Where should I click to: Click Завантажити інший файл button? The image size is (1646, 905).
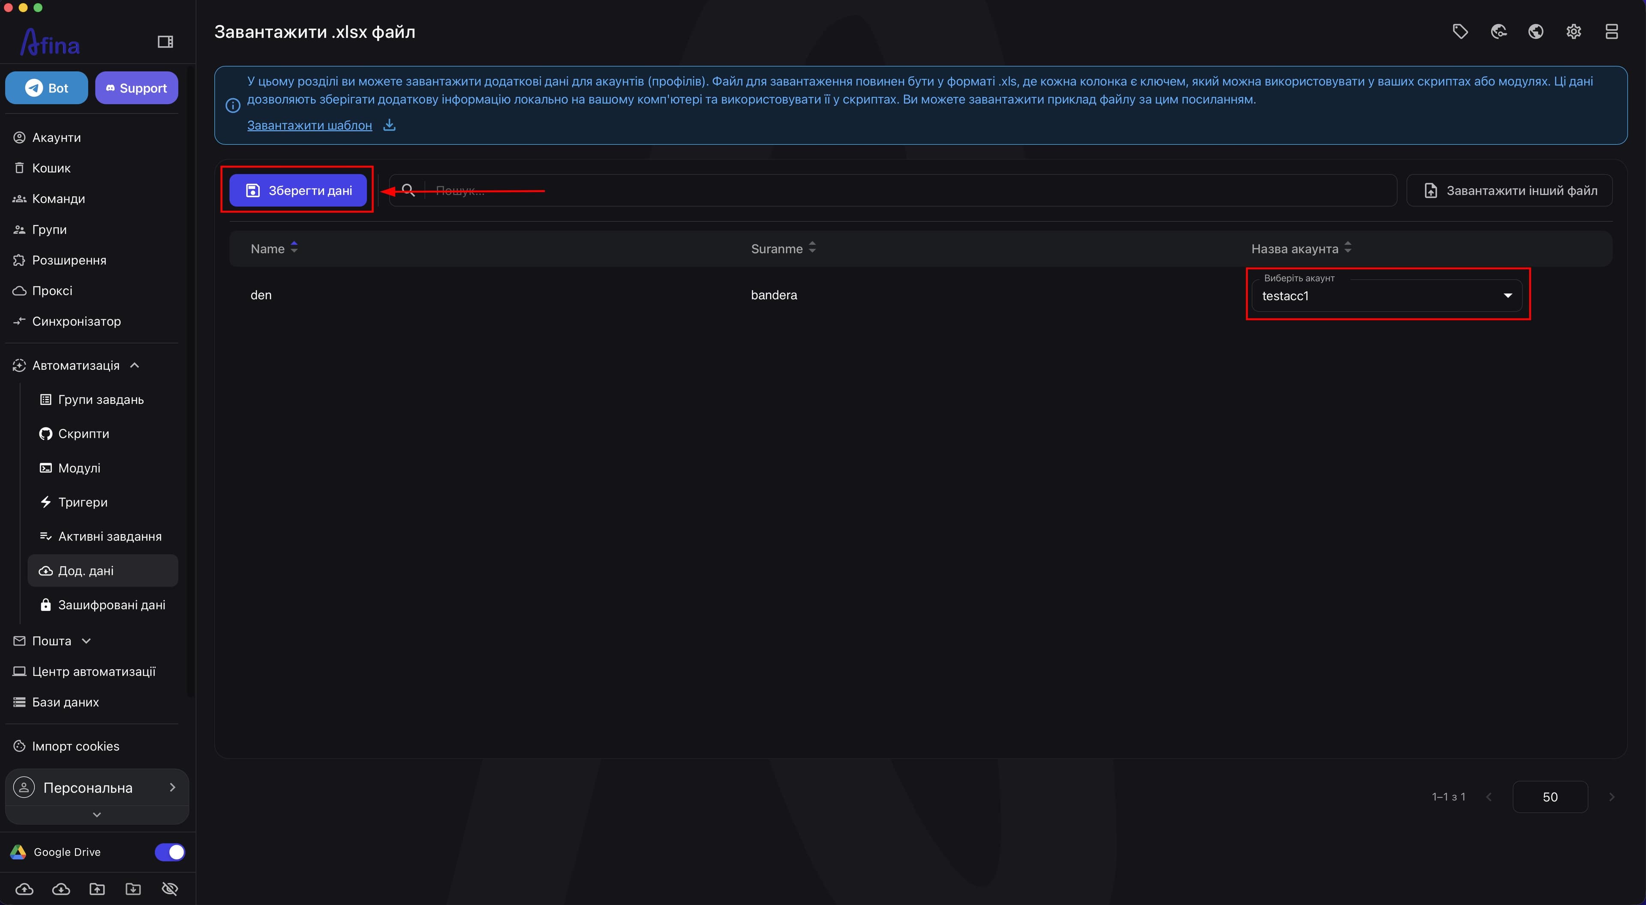(x=1509, y=190)
